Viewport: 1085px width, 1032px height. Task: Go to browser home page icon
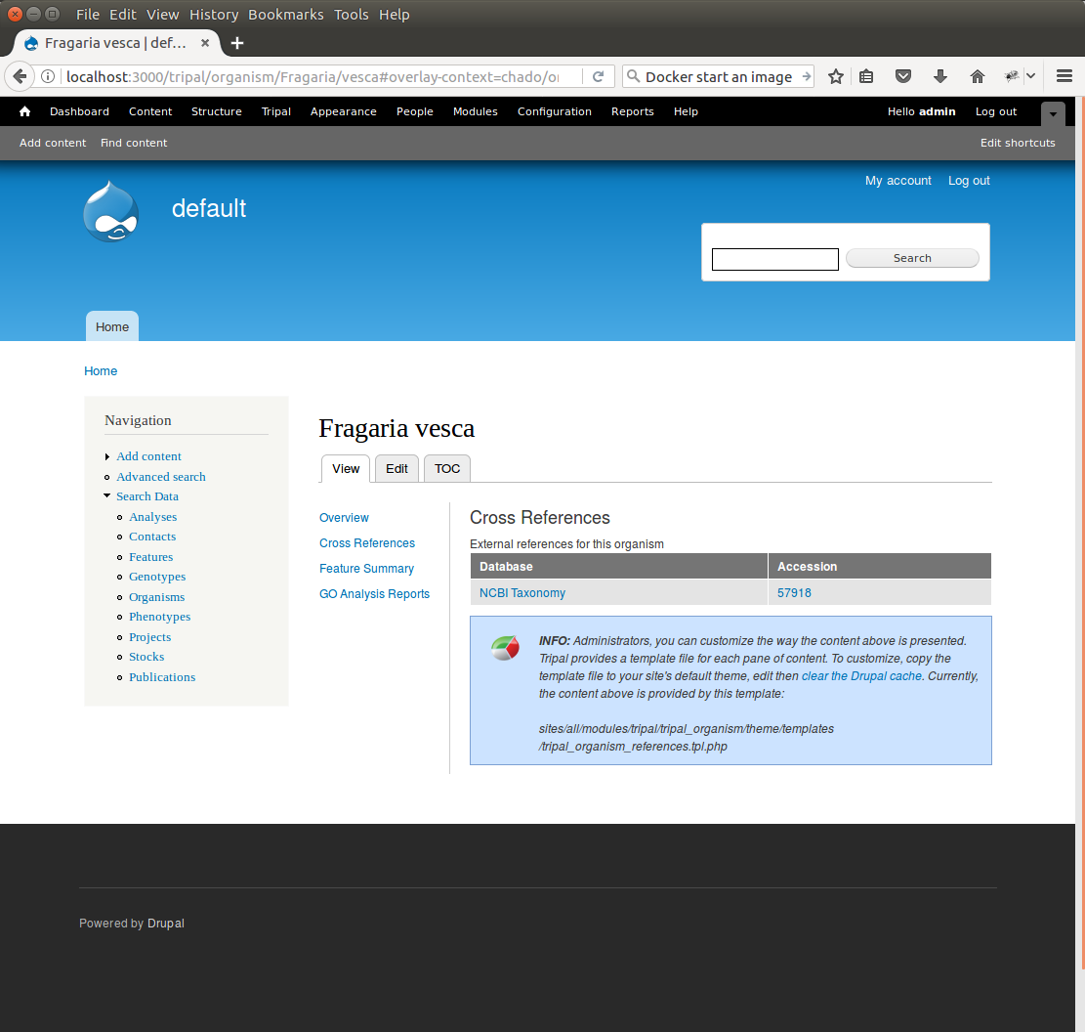point(977,77)
